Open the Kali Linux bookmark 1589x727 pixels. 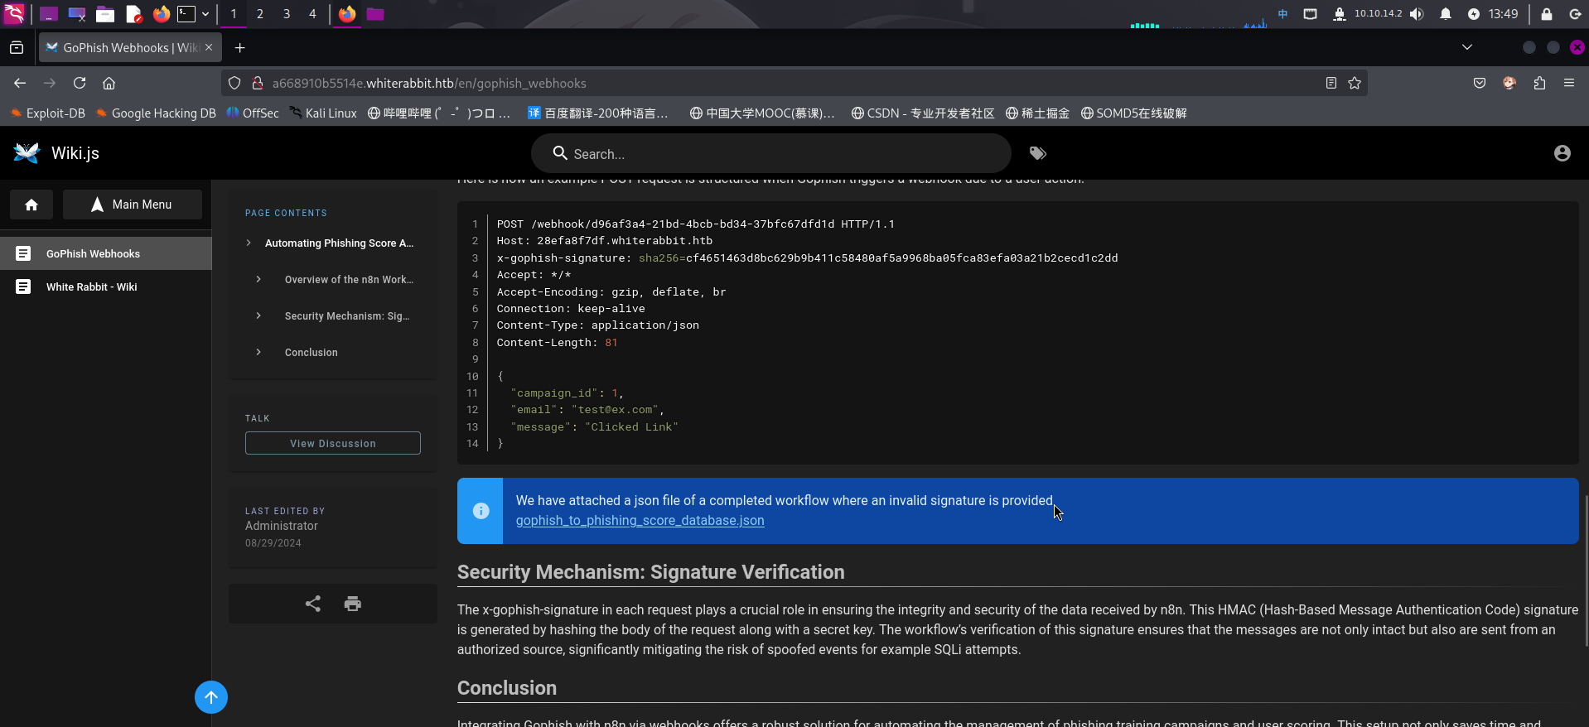323,113
